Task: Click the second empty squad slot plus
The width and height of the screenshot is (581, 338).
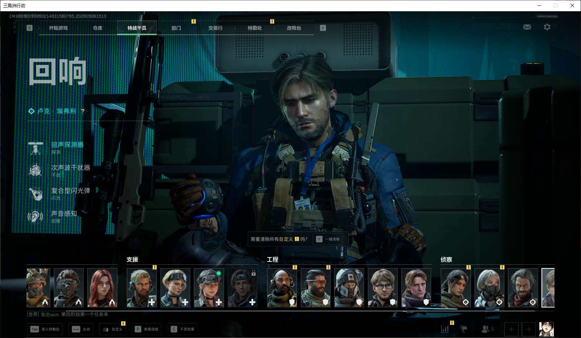Action: coord(529,329)
